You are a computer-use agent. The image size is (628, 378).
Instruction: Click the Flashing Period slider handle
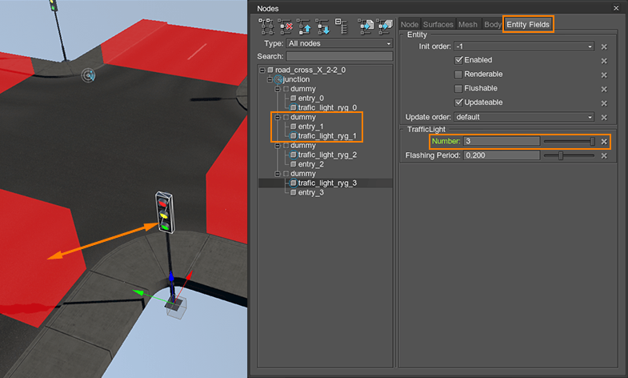561,155
